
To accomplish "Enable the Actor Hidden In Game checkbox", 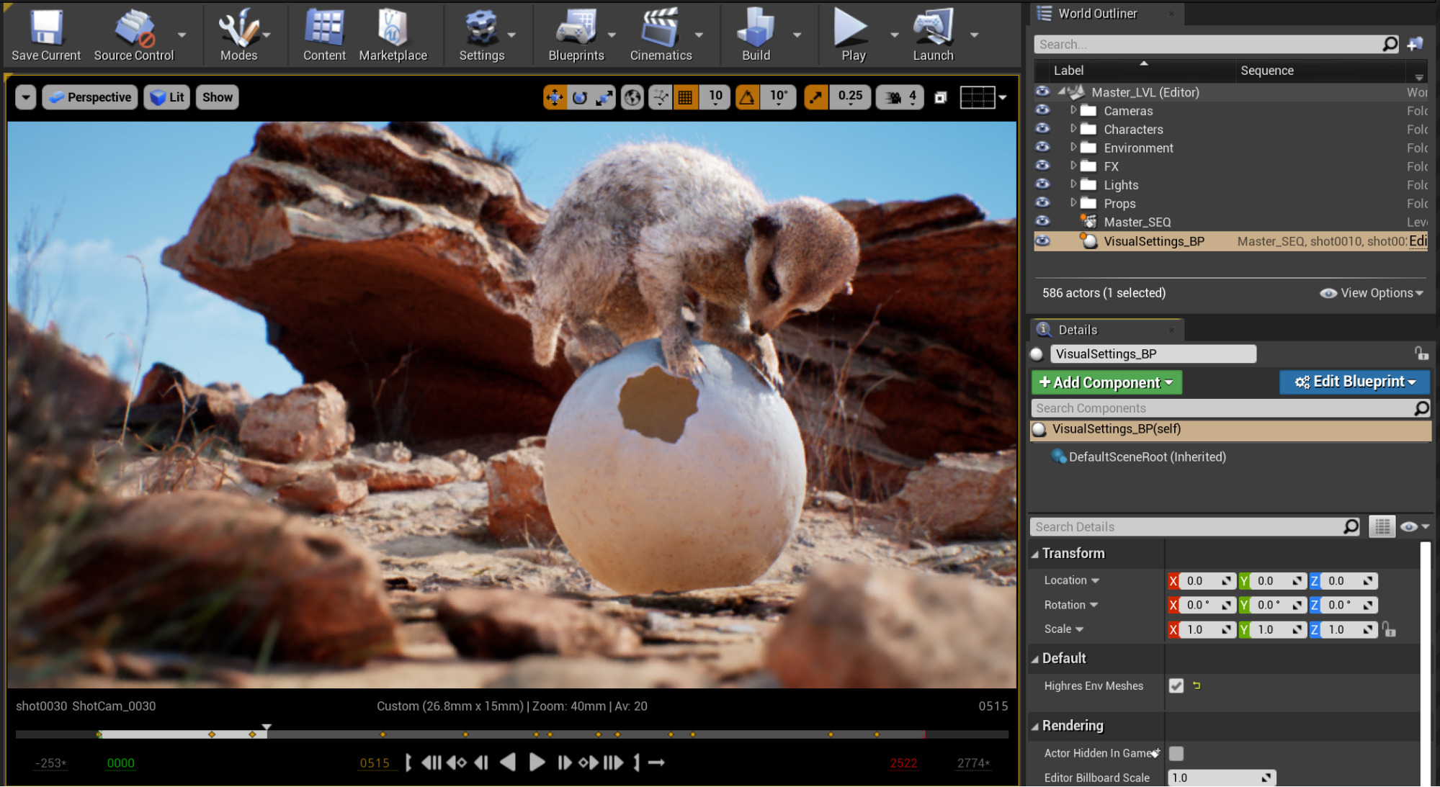I will 1176,753.
